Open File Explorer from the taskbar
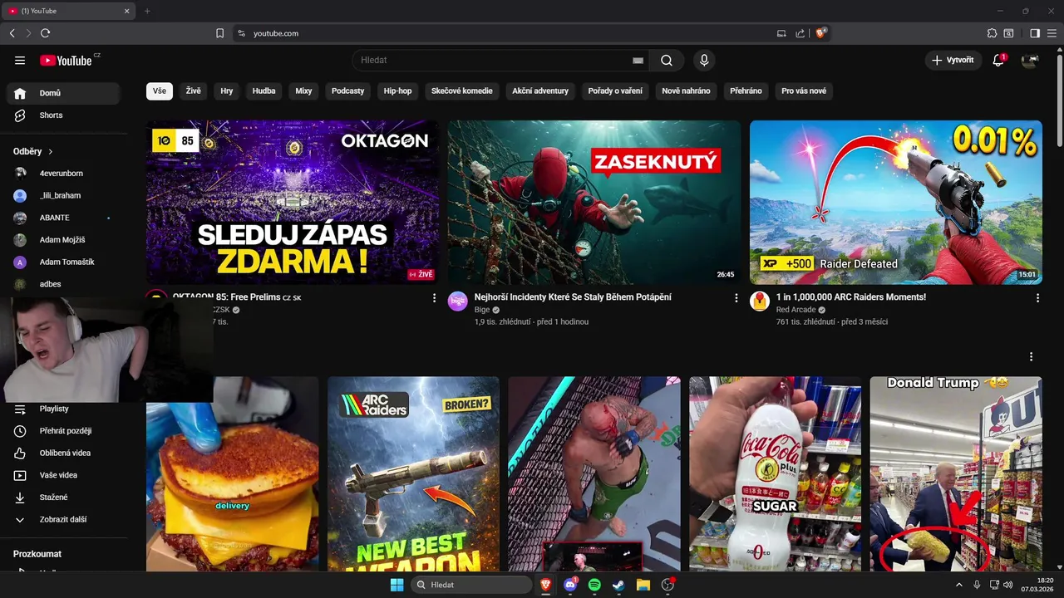 click(643, 585)
